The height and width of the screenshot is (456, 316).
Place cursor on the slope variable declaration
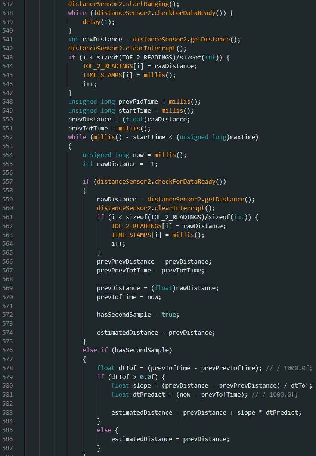tap(142, 386)
